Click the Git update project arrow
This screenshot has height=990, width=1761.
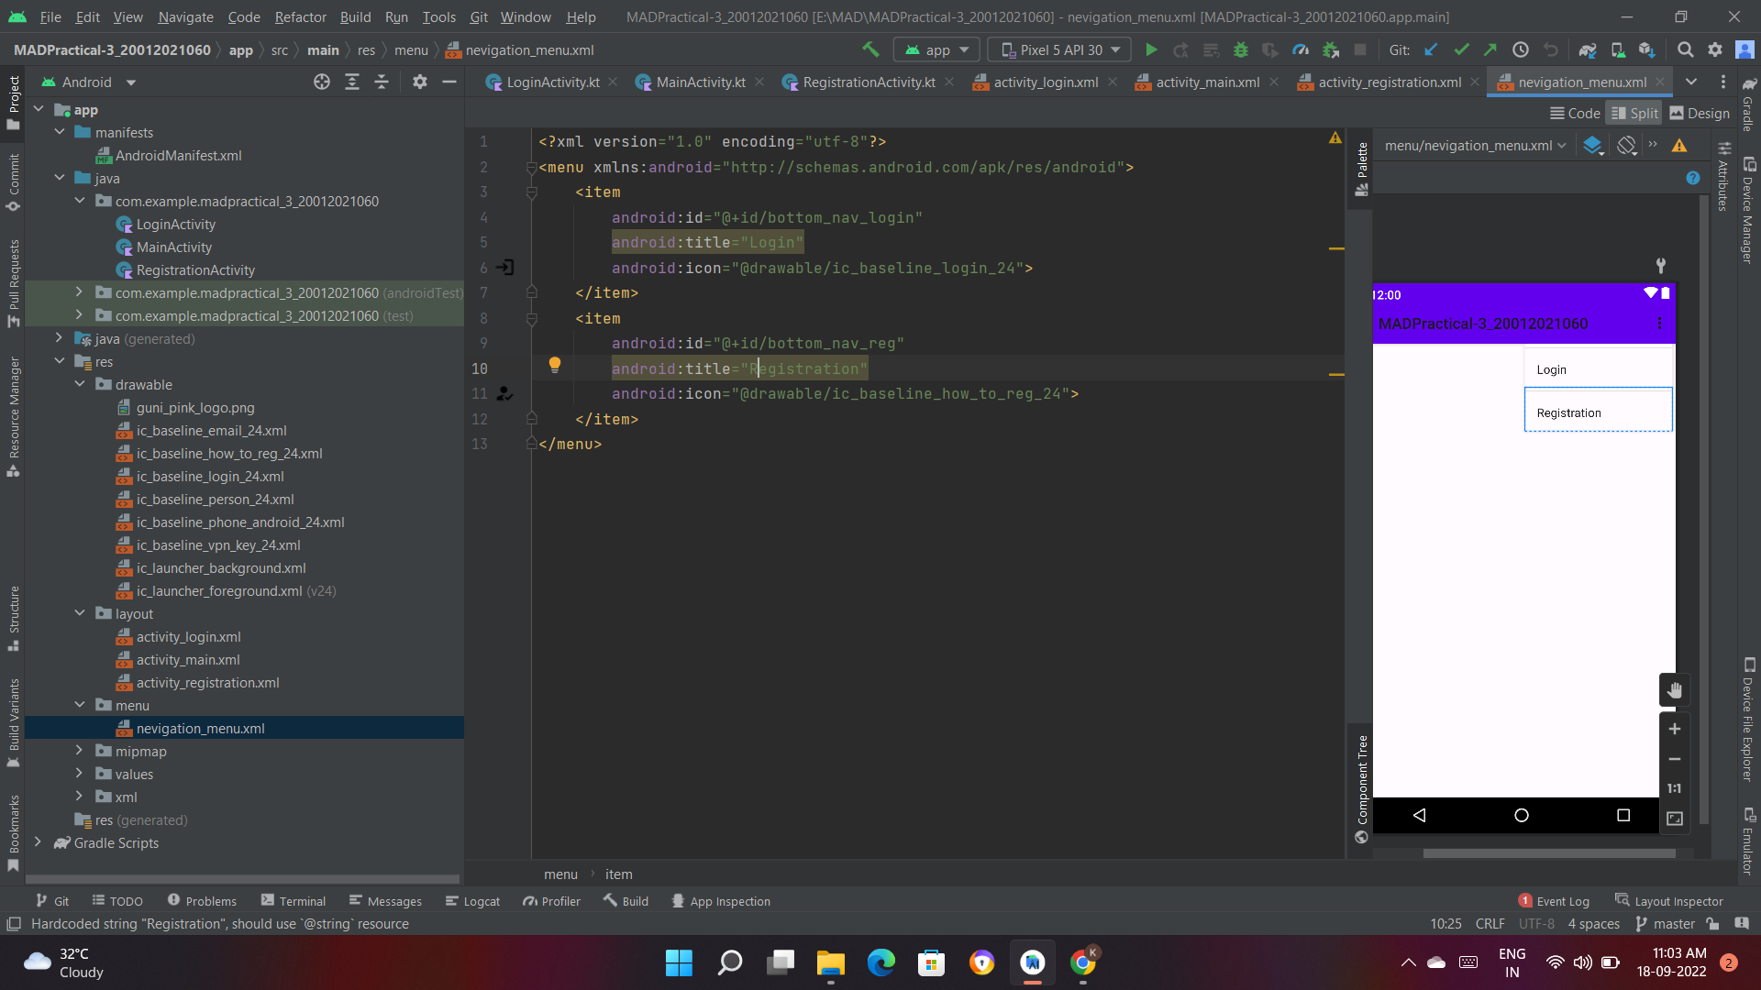[1431, 49]
